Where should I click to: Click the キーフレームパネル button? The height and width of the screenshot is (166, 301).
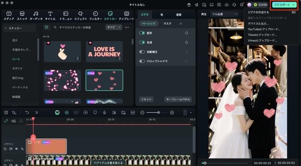178,100
